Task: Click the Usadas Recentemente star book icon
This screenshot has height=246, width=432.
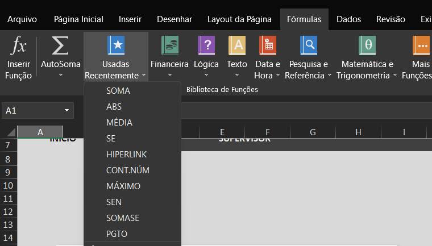Action: 116,45
